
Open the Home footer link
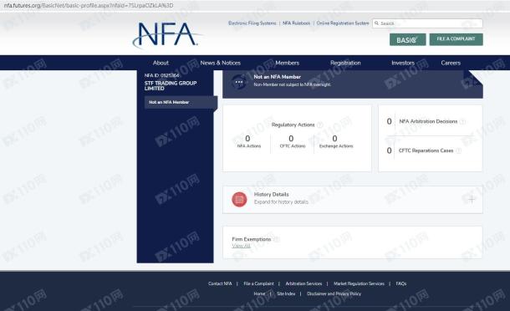point(259,293)
